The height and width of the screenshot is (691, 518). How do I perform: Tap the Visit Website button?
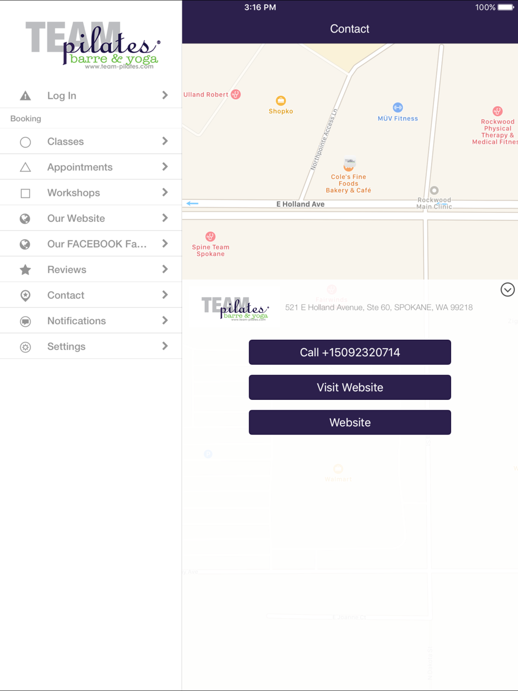pos(350,387)
